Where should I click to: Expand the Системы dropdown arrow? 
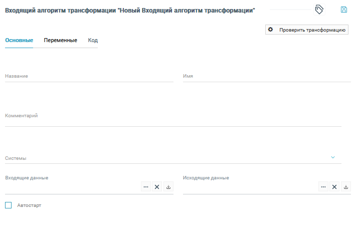coord(333,157)
